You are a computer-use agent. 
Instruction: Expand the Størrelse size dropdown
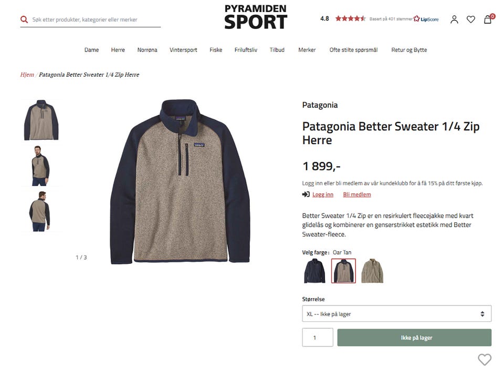point(397,314)
